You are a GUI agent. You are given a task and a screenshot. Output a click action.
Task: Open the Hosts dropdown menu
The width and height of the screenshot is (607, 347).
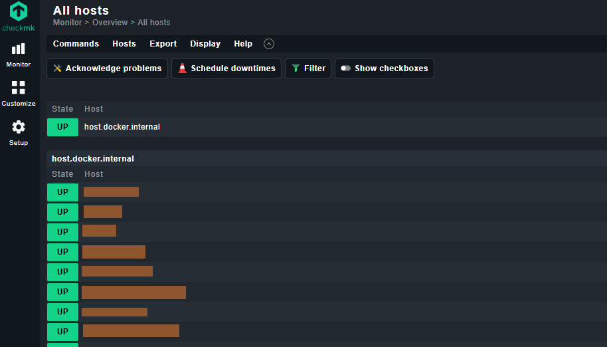[x=124, y=44]
